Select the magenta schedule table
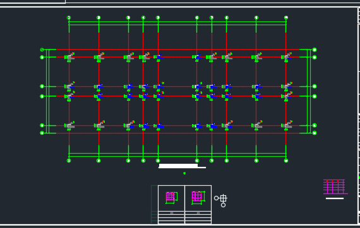Screen dimensions: 360x228 pyautogui.click(x=335, y=187)
